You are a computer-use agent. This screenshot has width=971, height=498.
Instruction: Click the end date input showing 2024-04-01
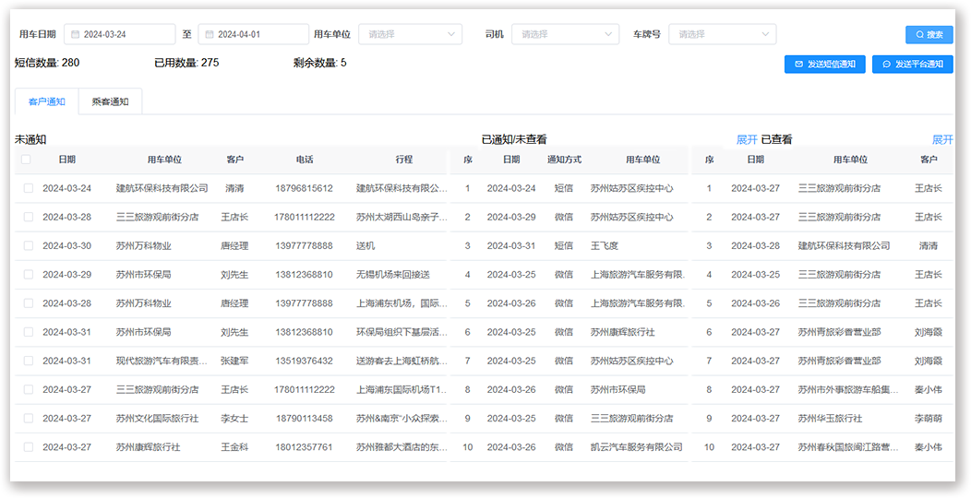click(258, 34)
